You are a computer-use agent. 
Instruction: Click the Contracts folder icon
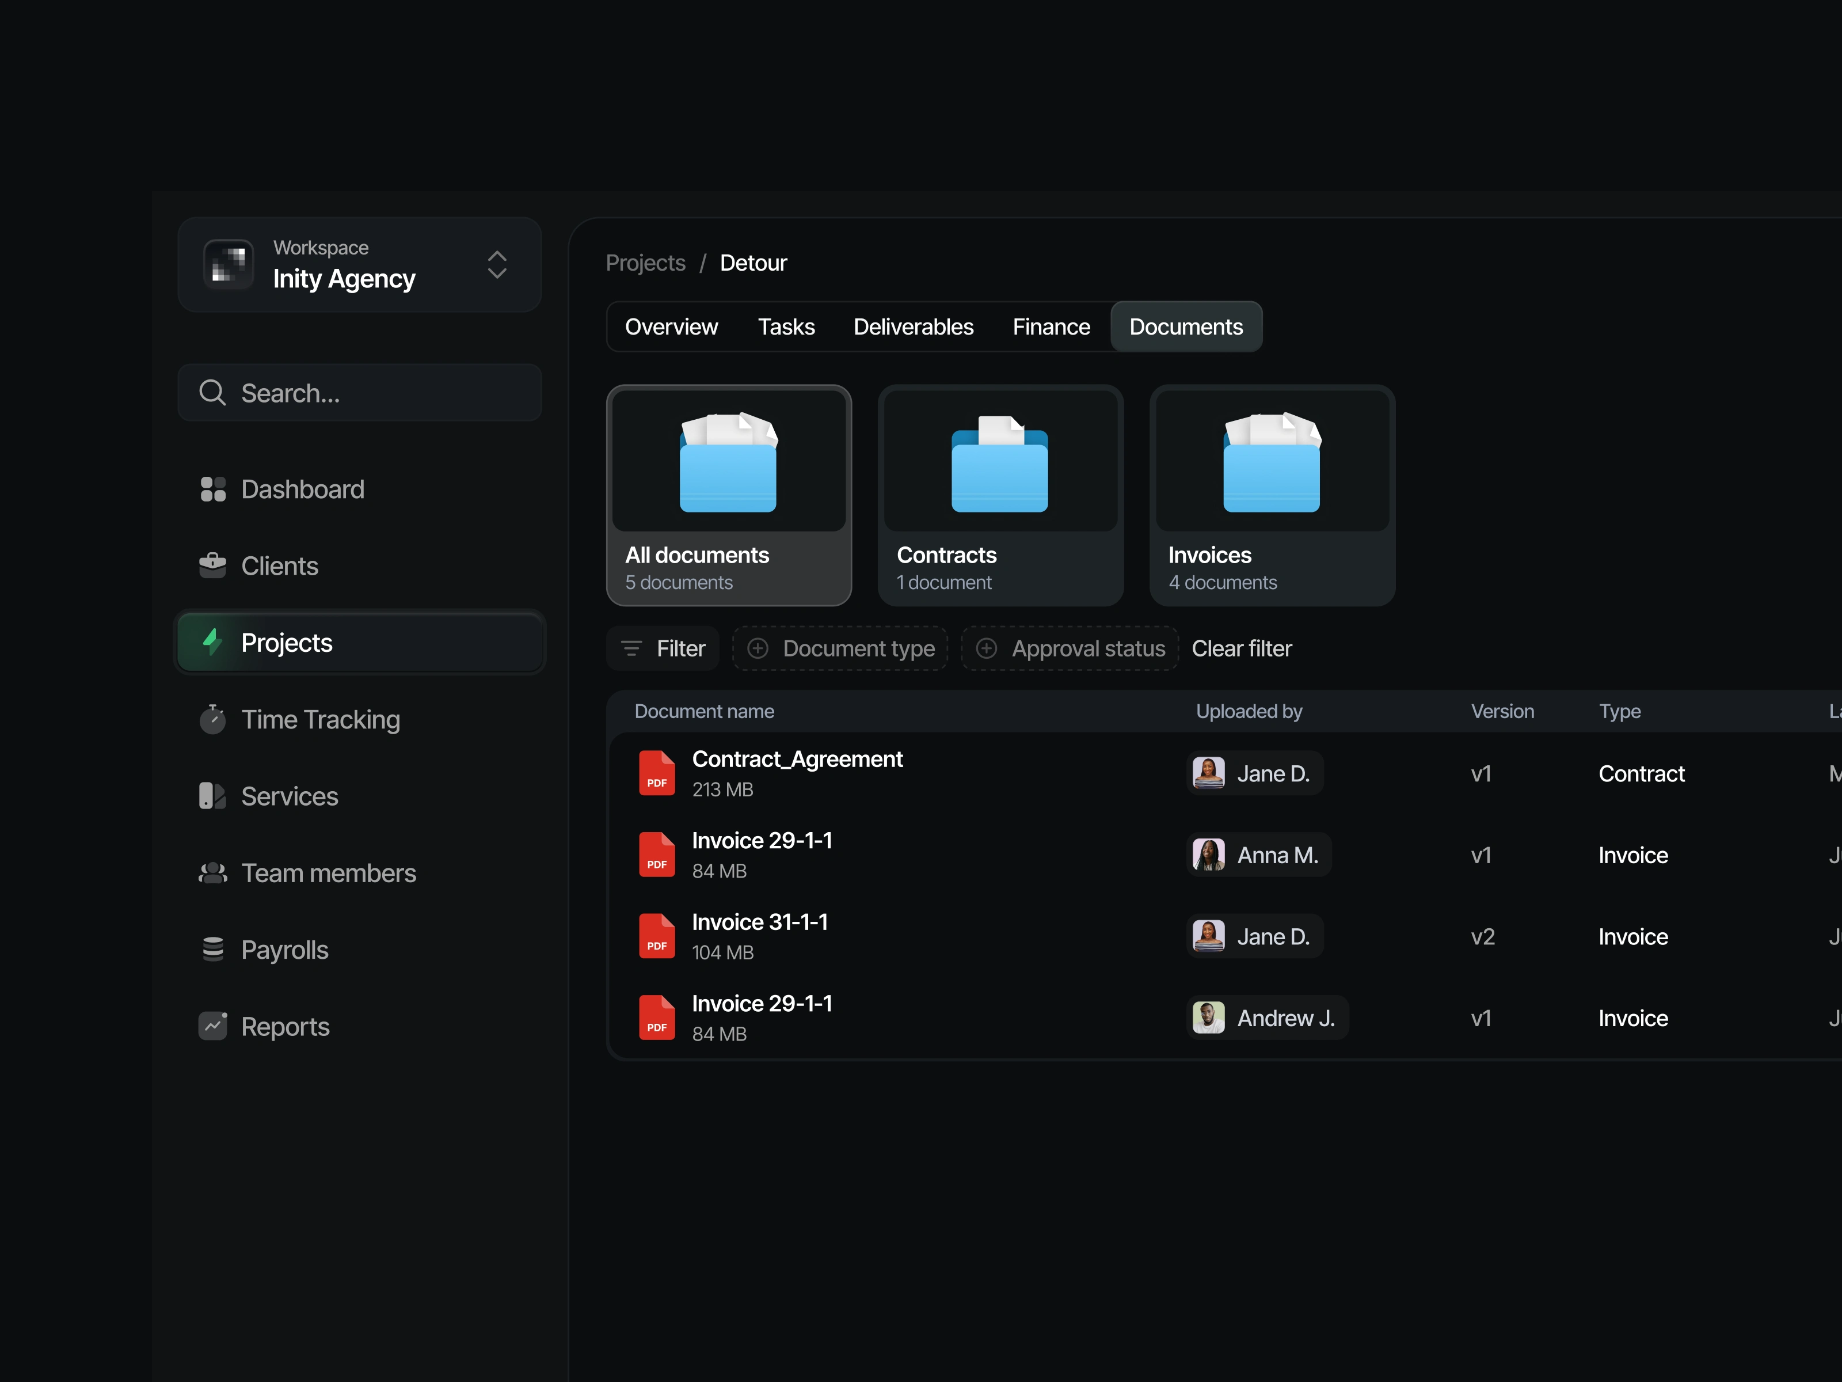click(x=1000, y=463)
